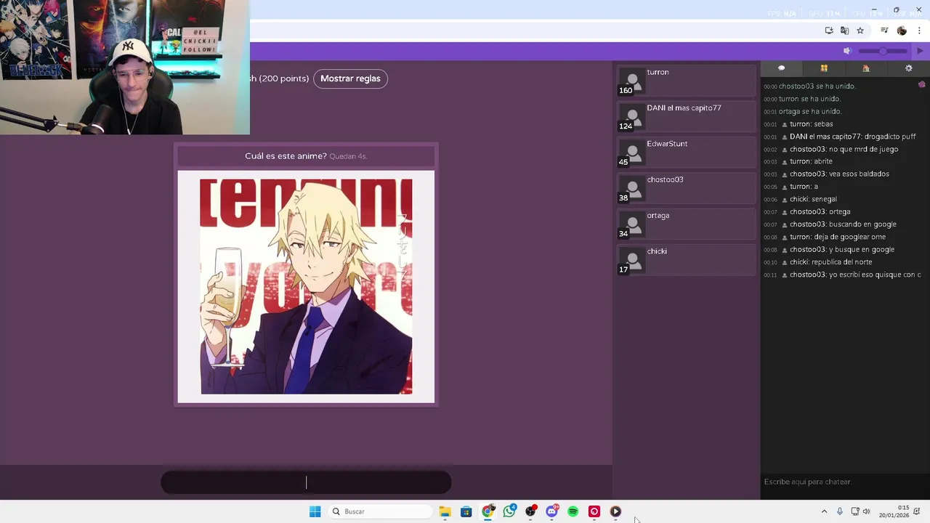The width and height of the screenshot is (930, 523).
Task: Select player chostoo03 in the scoreboard
Action: pyautogui.click(x=687, y=187)
